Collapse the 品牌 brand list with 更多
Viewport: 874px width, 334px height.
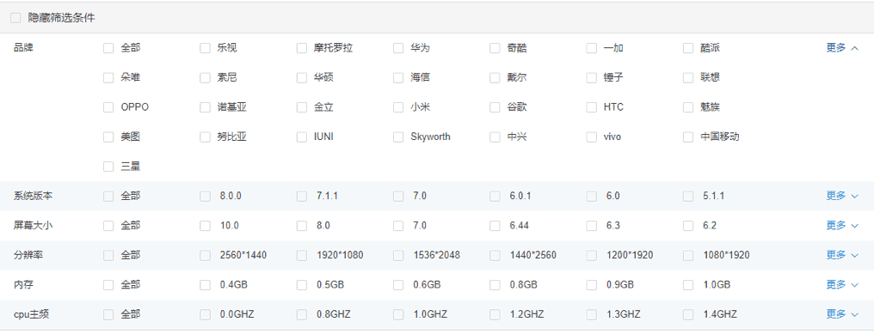[841, 48]
